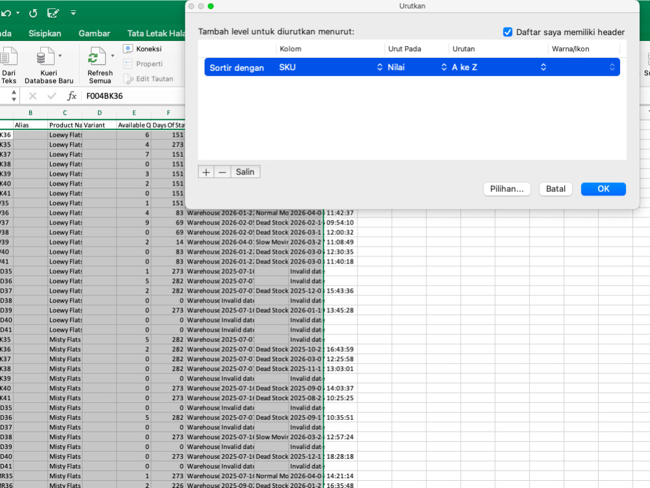Expand the Kueri Database Baru dropdown arrow
This screenshot has height=488, width=650.
coord(60,55)
